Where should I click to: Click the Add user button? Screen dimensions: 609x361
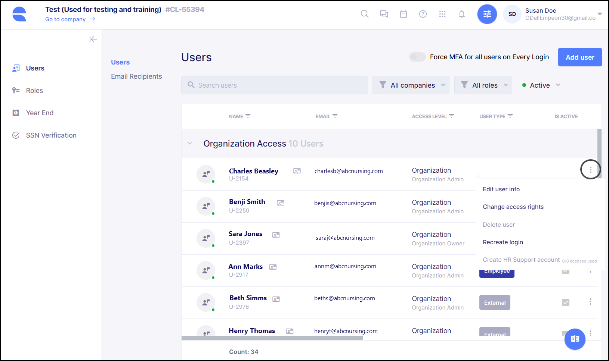click(x=579, y=57)
